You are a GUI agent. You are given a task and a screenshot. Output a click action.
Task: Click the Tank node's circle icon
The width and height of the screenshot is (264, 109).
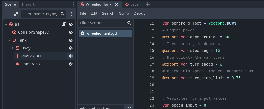[14, 40]
